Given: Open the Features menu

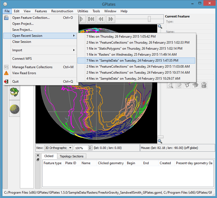Looking at the screenshot, I should pyautogui.click(x=41, y=11).
